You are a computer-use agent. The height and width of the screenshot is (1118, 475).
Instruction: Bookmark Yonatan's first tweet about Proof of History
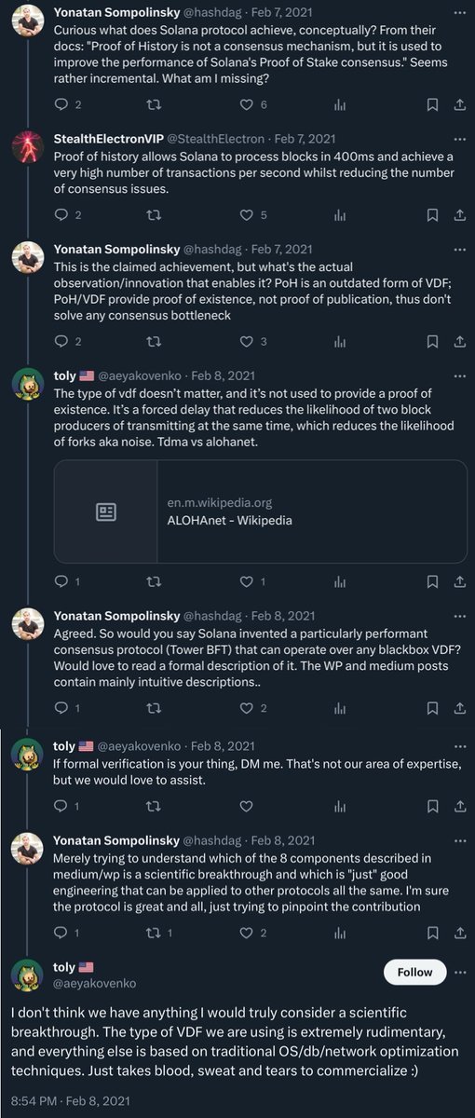432,105
